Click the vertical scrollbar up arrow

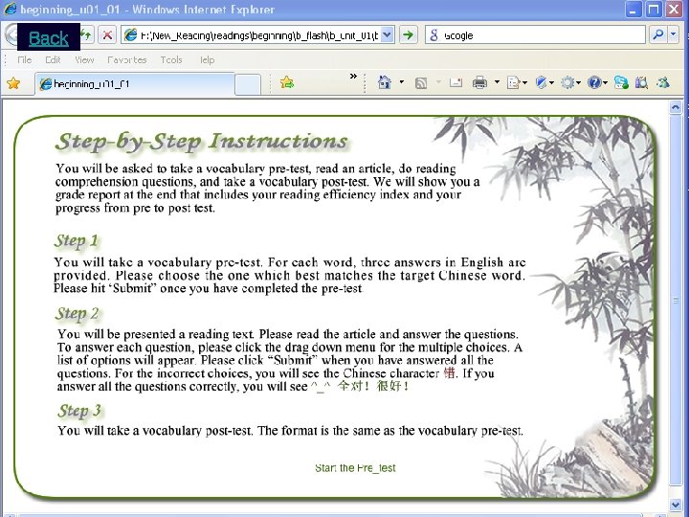click(x=676, y=107)
